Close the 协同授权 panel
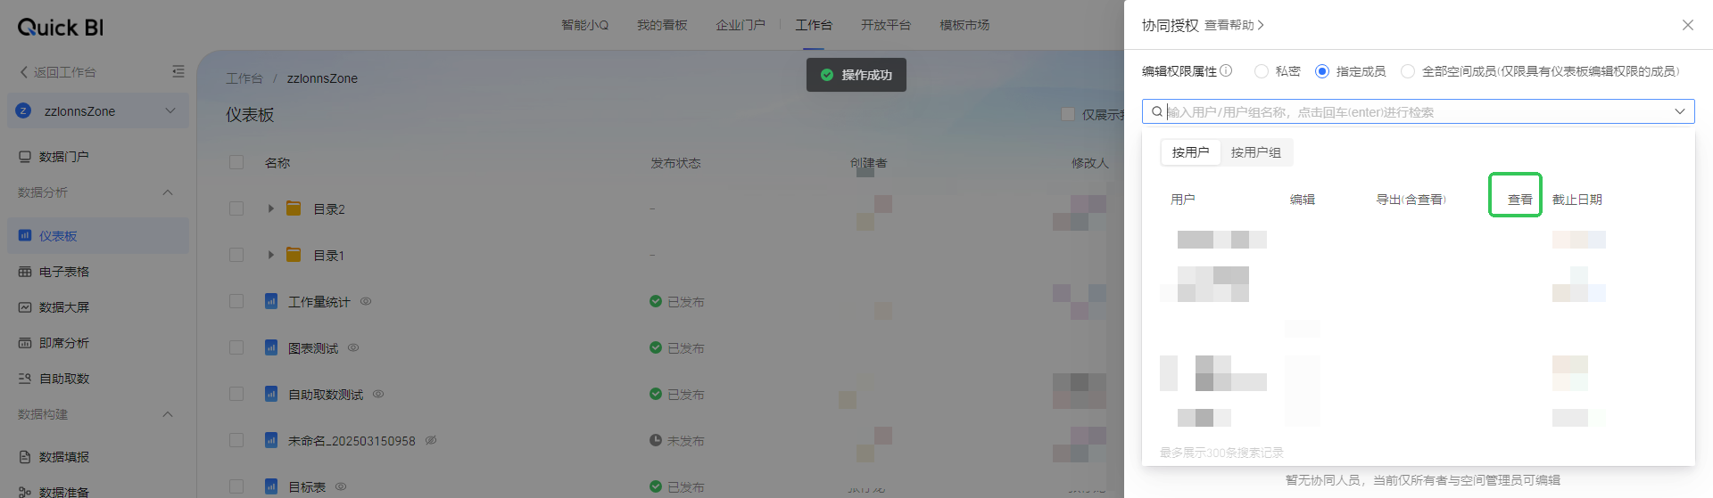The image size is (1713, 498). pos(1687,25)
